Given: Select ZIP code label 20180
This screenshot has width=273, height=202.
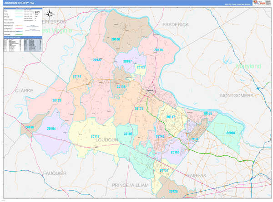Looking at the screenshot, I should pyautogui.click(x=116, y=39).
